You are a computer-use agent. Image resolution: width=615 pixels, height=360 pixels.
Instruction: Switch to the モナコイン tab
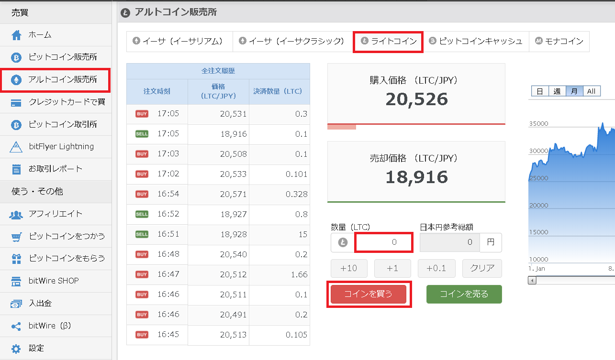point(559,42)
